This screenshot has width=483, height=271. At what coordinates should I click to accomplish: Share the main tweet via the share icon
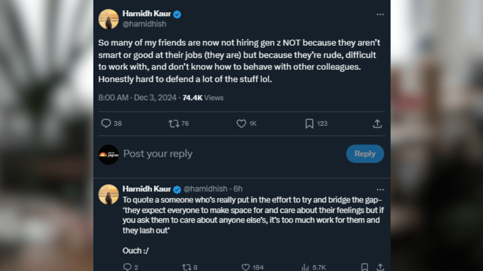click(377, 124)
